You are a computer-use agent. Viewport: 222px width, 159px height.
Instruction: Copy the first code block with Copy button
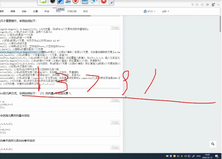115,28
